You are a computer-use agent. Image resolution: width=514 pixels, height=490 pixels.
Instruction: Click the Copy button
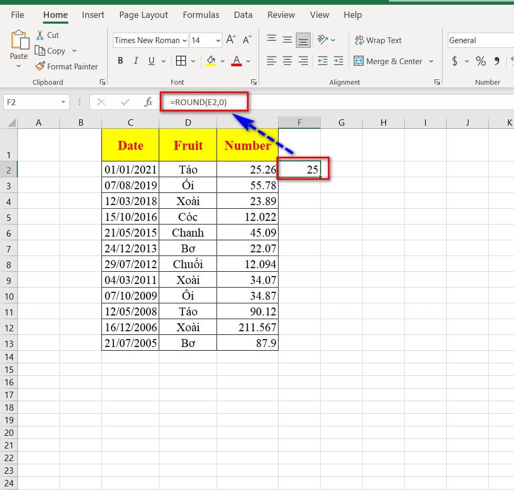(50, 51)
